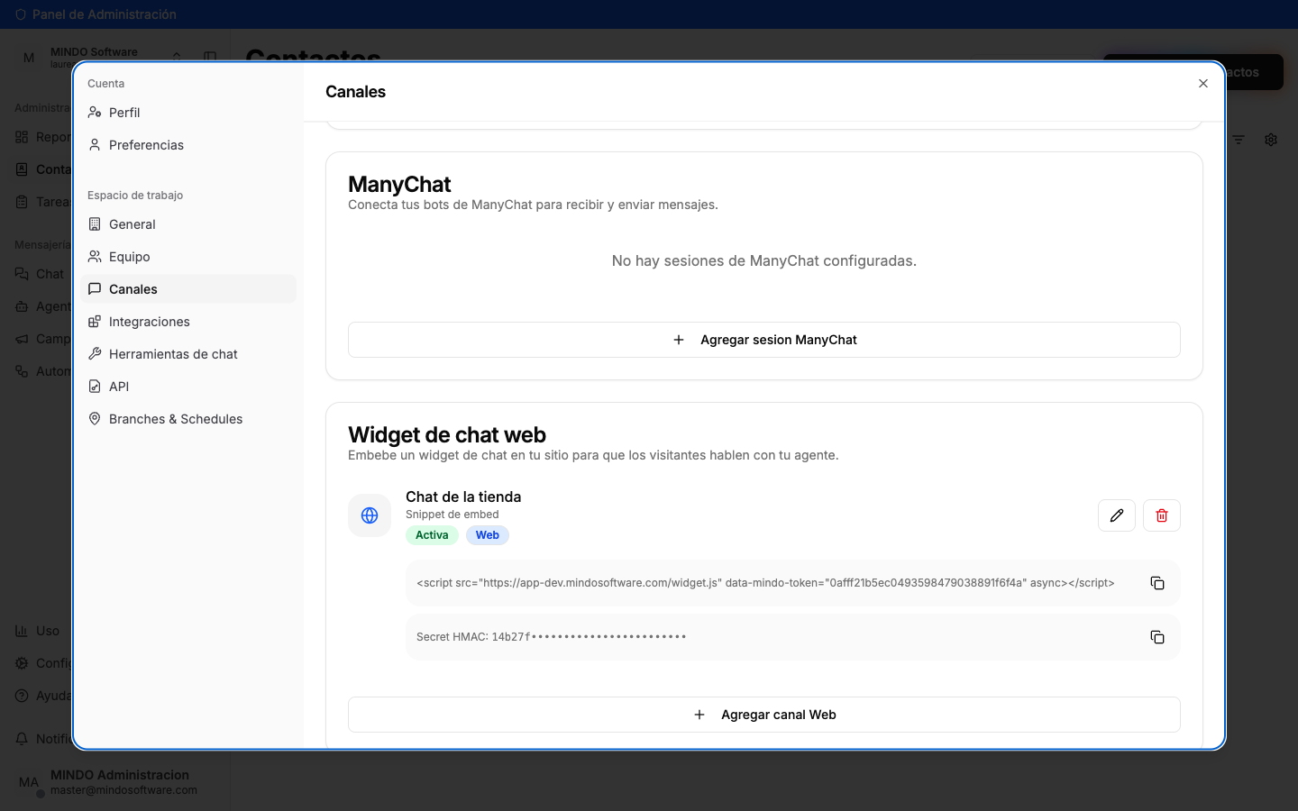Click Widget de chat web heading
The width and height of the screenshot is (1298, 811).
[x=447, y=434]
